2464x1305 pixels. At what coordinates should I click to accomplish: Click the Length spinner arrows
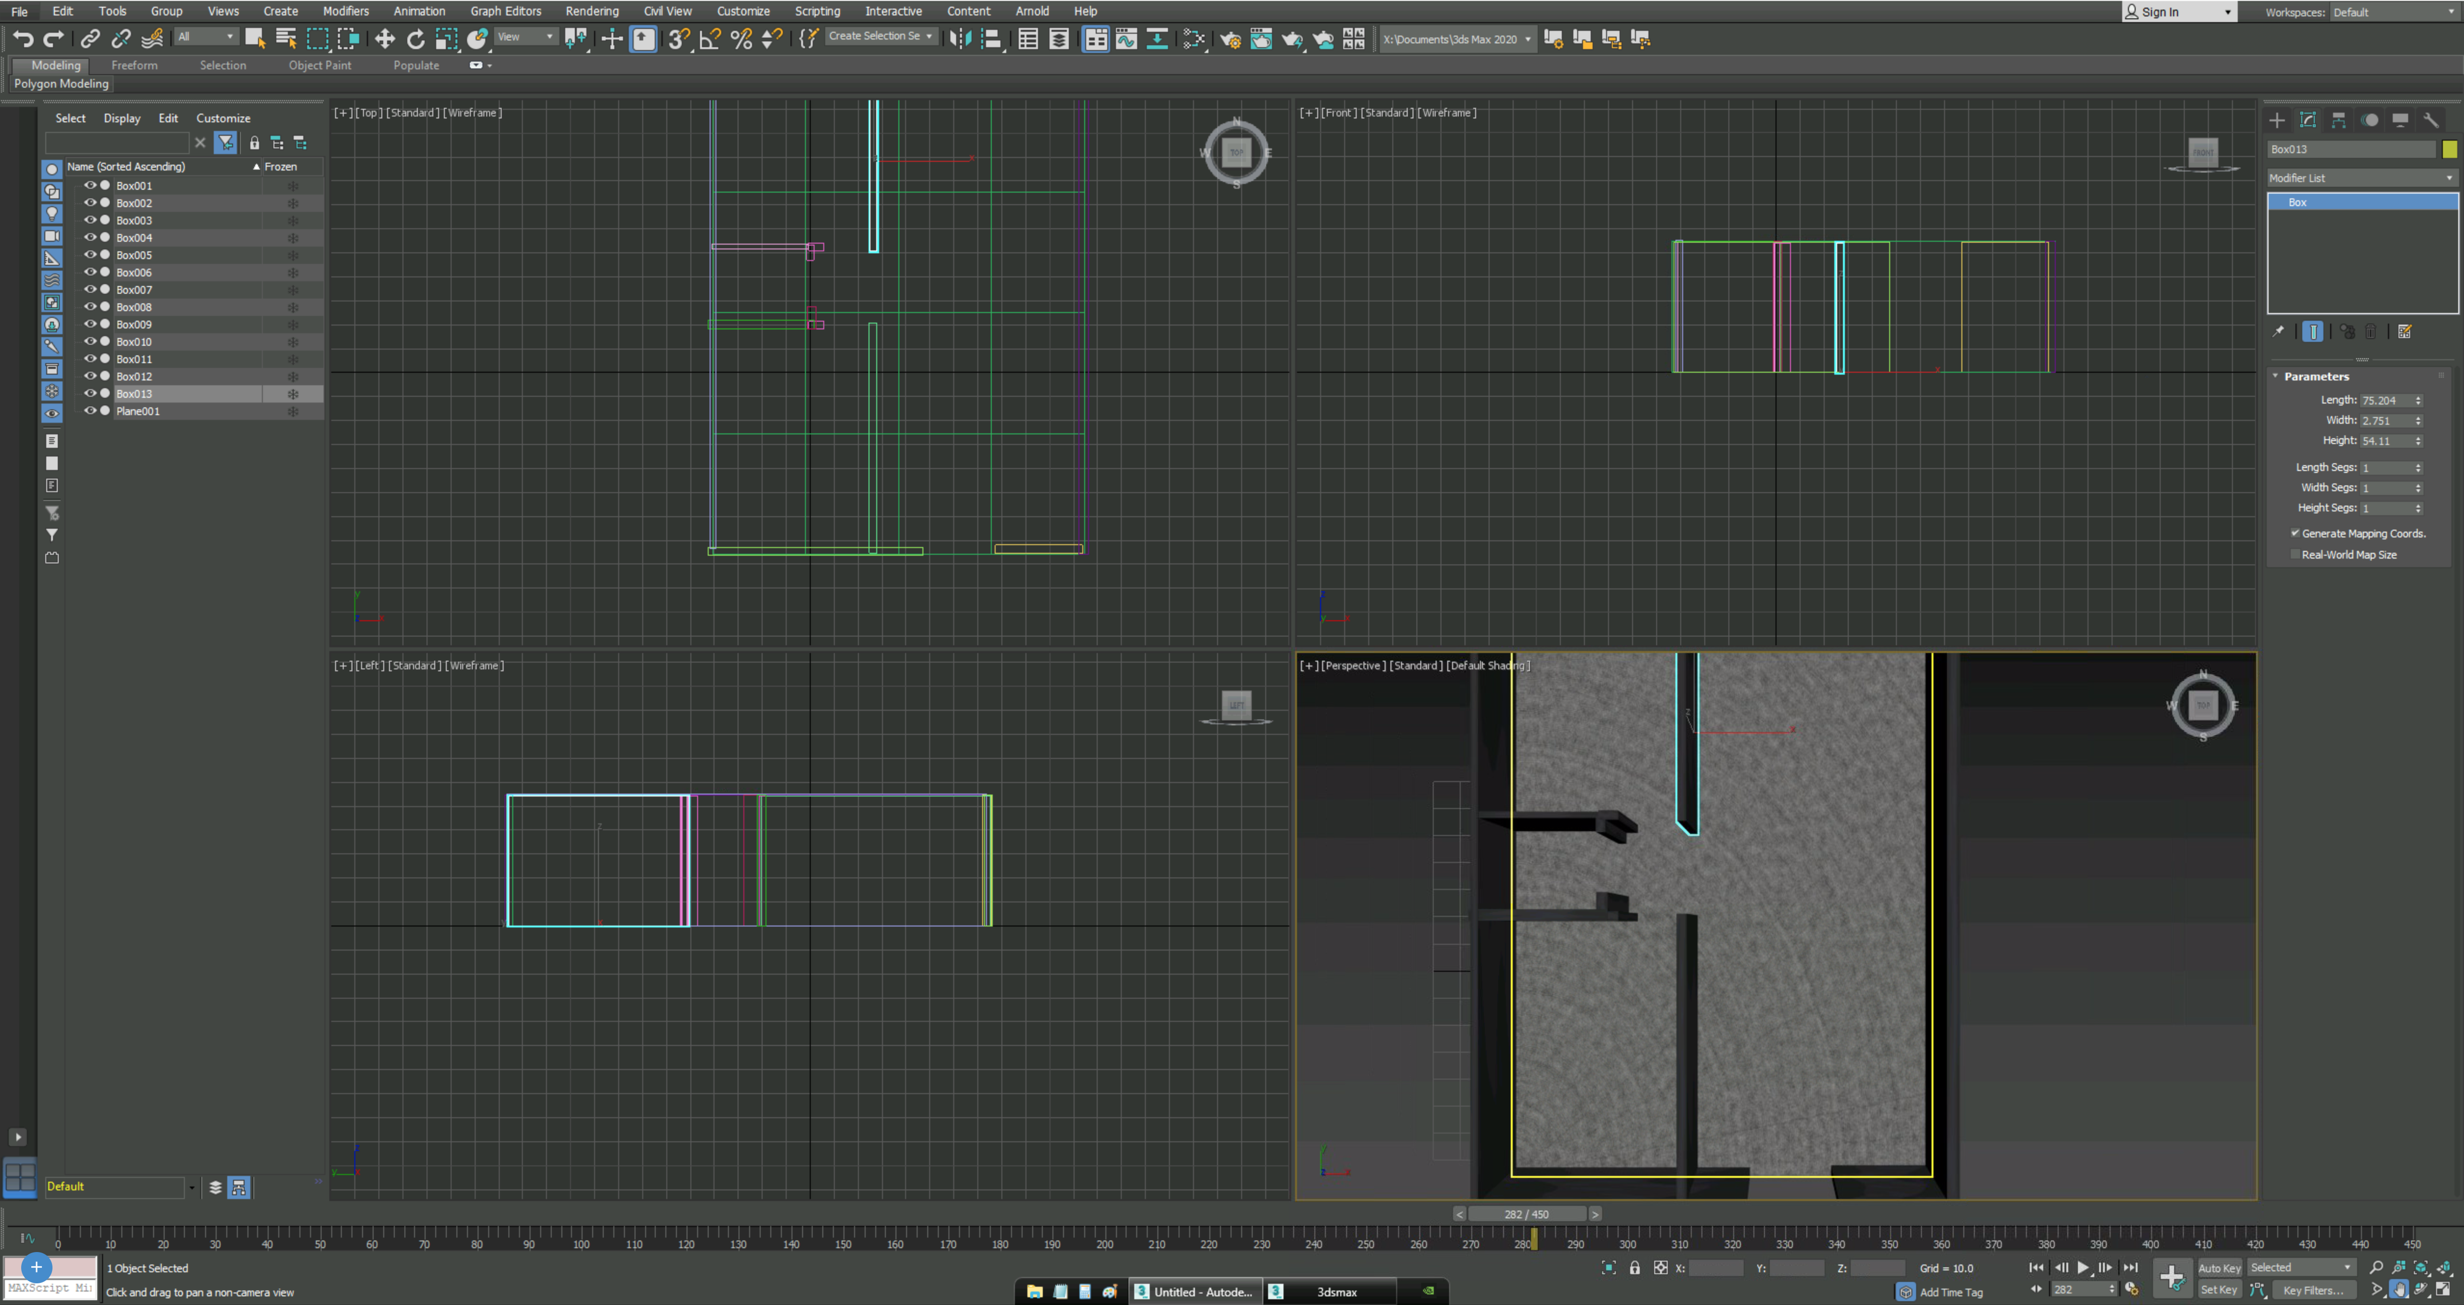(x=2418, y=400)
